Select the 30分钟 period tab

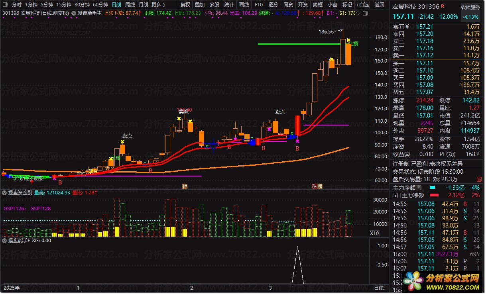tap(82, 5)
